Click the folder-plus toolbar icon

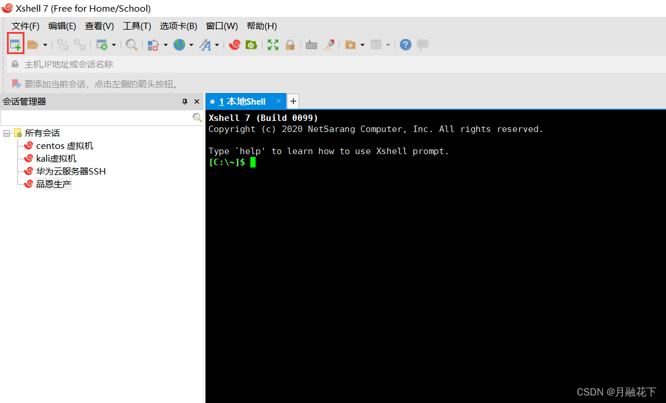pyautogui.click(x=350, y=45)
